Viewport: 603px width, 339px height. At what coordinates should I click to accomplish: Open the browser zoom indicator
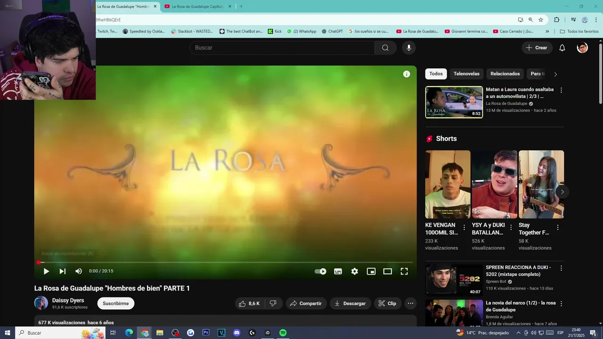530,20
